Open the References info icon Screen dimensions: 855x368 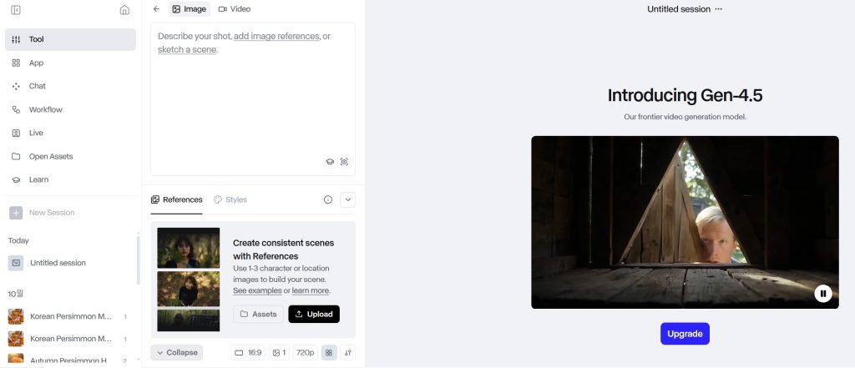tap(327, 199)
